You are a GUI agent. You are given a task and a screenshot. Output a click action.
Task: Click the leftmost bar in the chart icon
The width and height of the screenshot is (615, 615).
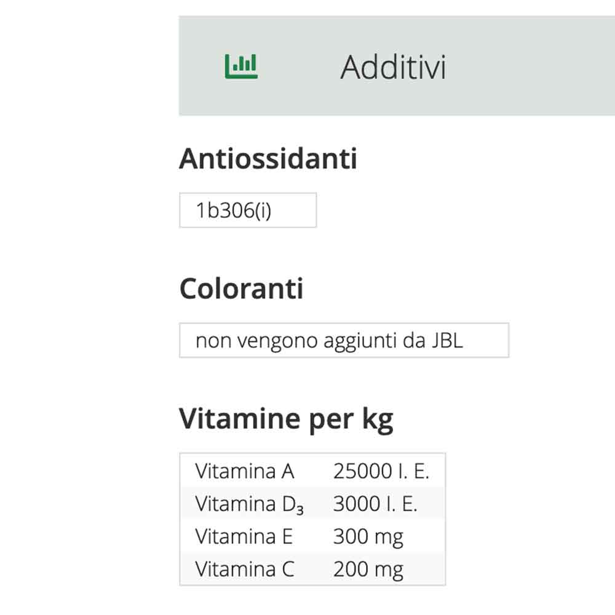(228, 65)
